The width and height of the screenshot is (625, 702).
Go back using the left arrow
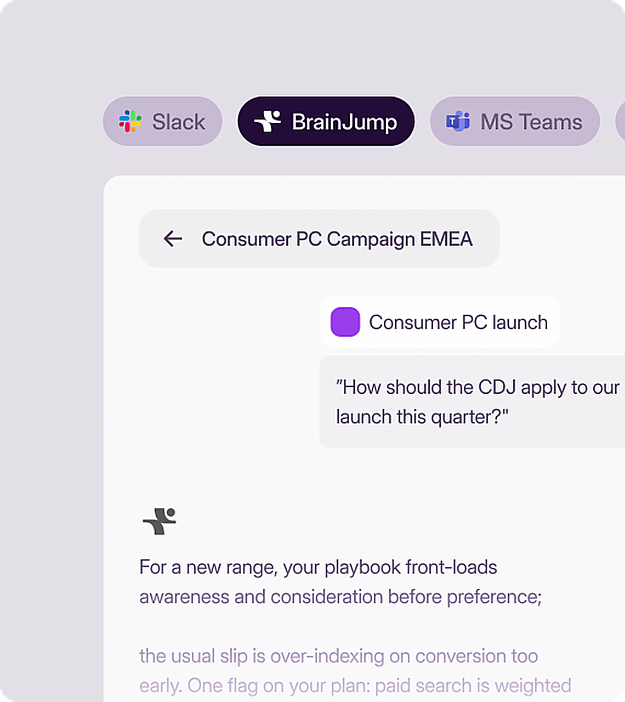coord(173,239)
